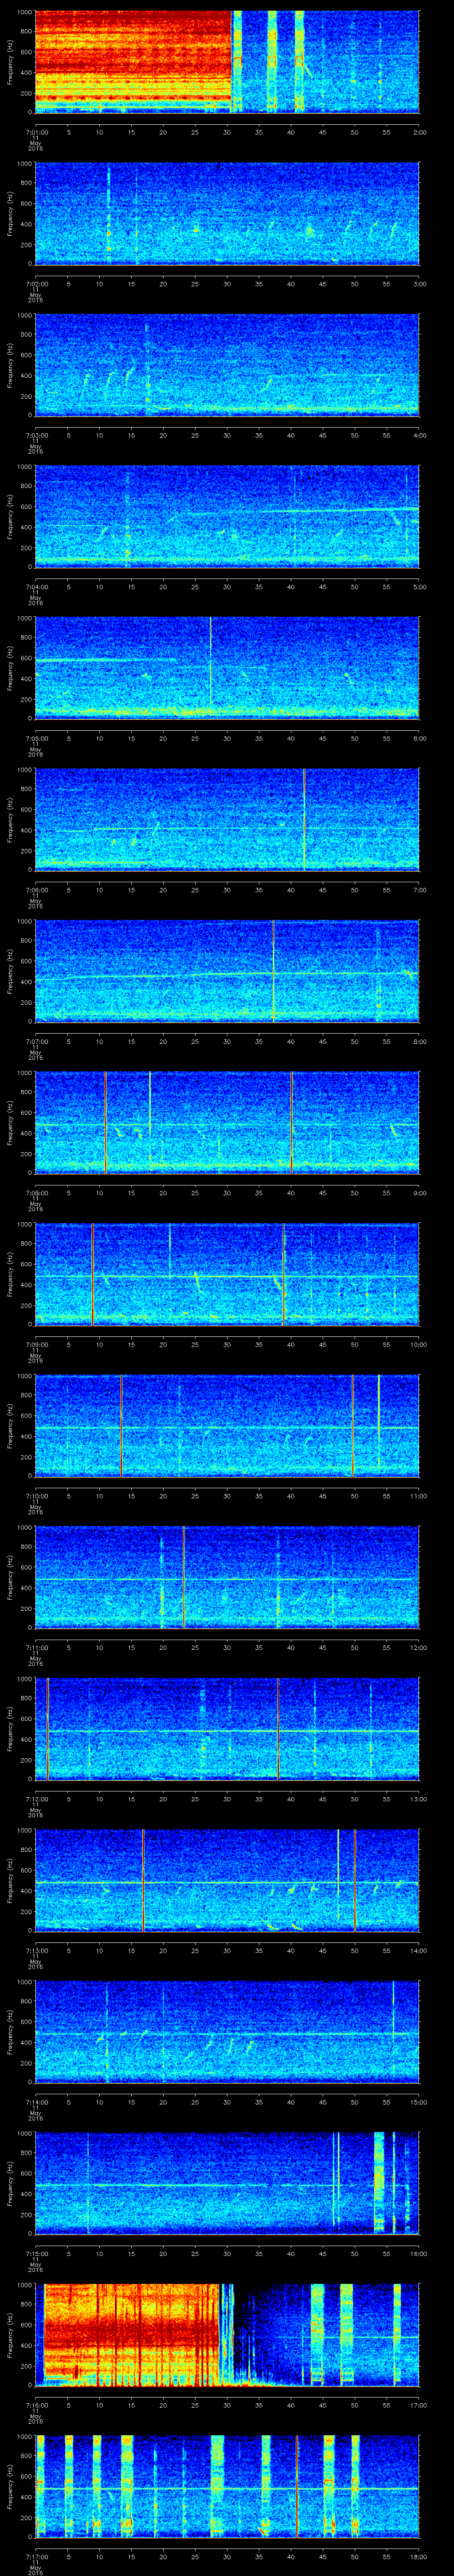Click the 11:00 end time label
This screenshot has height=2576, width=454.
(x=418, y=1496)
